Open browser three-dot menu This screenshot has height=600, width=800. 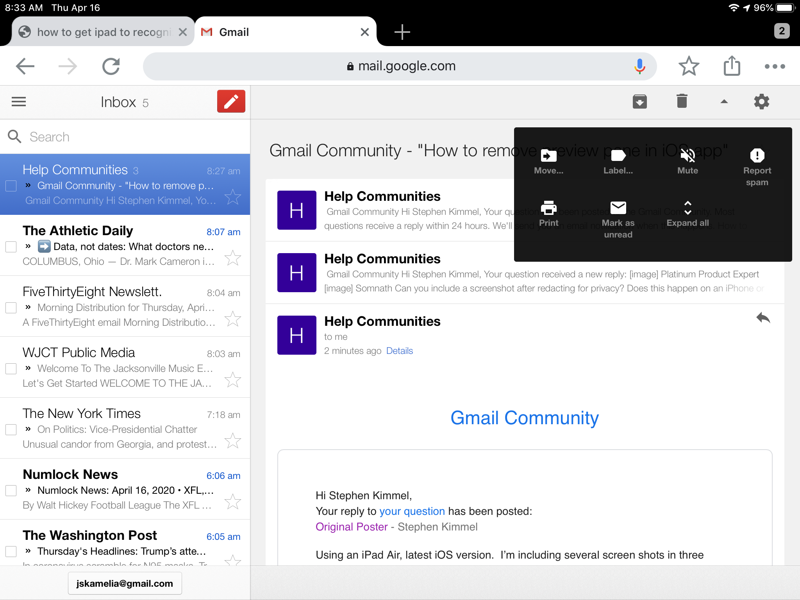point(775,66)
